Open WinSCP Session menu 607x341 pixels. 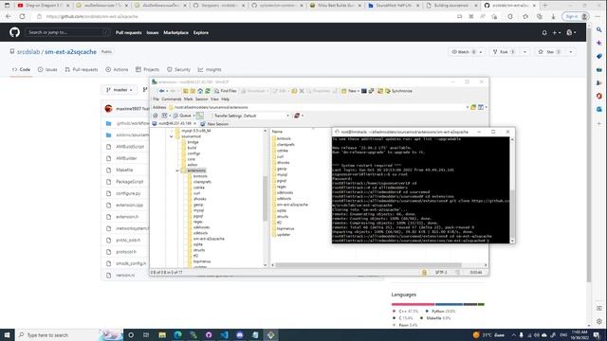tap(201, 99)
